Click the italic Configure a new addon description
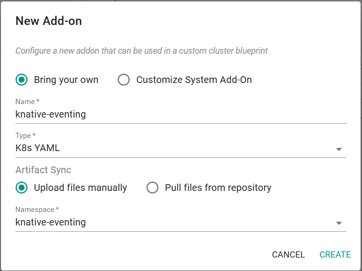This screenshot has height=271, width=362. pyautogui.click(x=141, y=51)
